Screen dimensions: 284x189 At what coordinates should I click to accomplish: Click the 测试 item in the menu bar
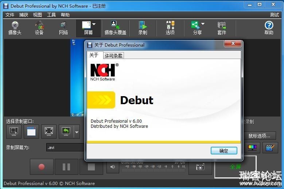click(274, 15)
